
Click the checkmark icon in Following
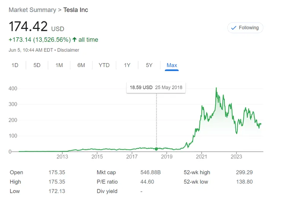tap(234, 28)
